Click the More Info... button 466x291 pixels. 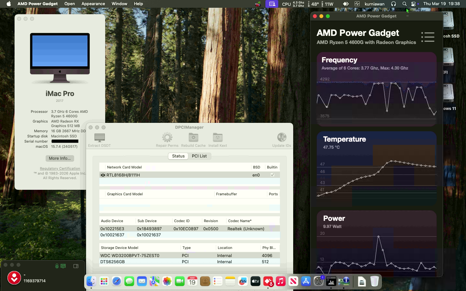click(60, 158)
